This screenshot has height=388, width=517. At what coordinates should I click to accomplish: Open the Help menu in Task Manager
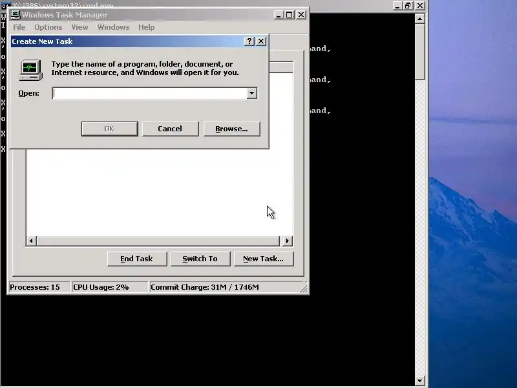(147, 27)
